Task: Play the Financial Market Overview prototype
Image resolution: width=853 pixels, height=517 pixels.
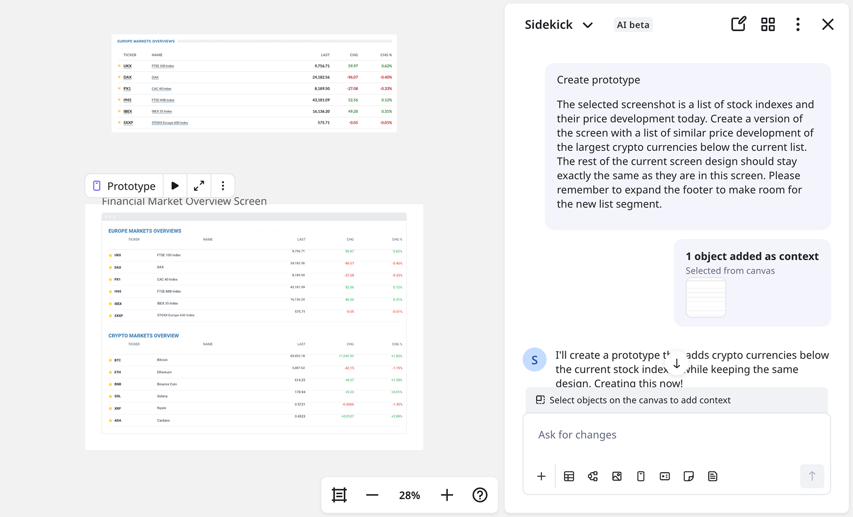Action: click(x=174, y=186)
